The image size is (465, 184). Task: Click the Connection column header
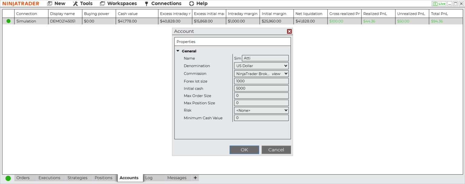point(31,14)
